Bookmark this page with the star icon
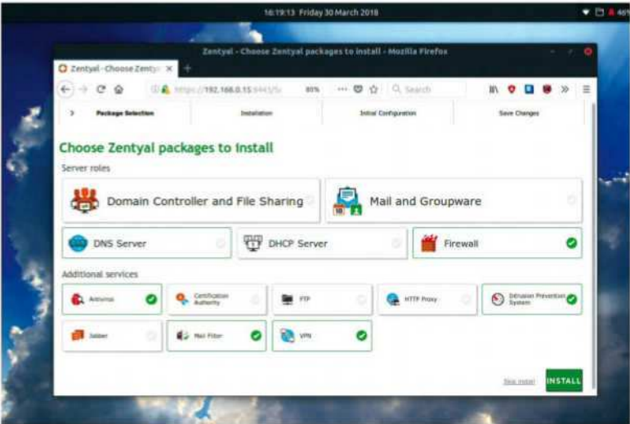Image resolution: width=630 pixels, height=424 pixels. (373, 89)
